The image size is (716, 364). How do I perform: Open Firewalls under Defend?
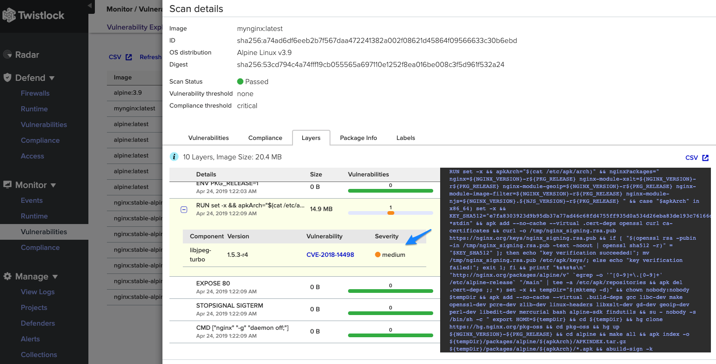35,93
